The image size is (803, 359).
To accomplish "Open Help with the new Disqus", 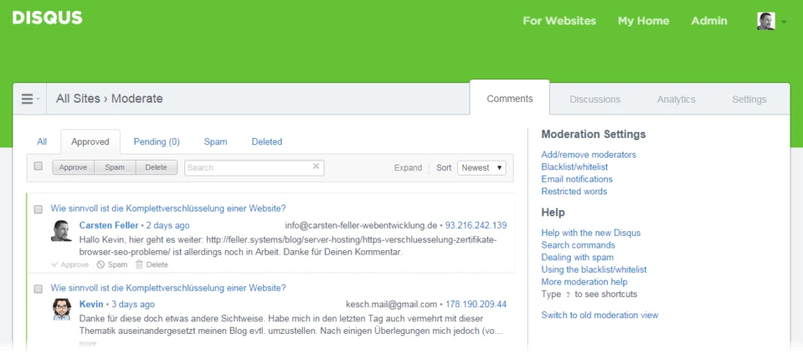I will coord(591,233).
